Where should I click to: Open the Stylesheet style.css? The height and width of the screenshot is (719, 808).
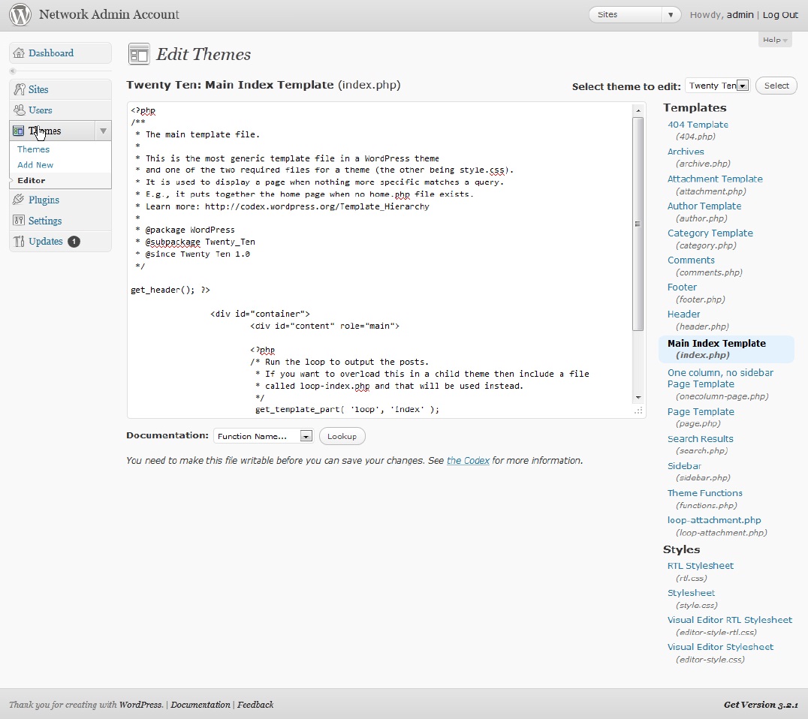(691, 593)
